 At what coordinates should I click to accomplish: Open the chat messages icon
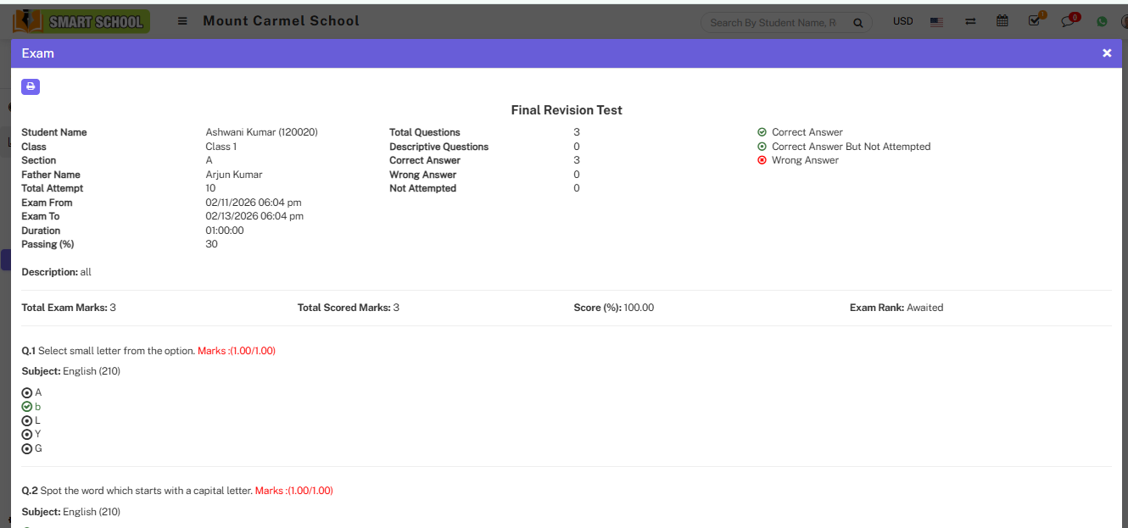coord(1068,21)
